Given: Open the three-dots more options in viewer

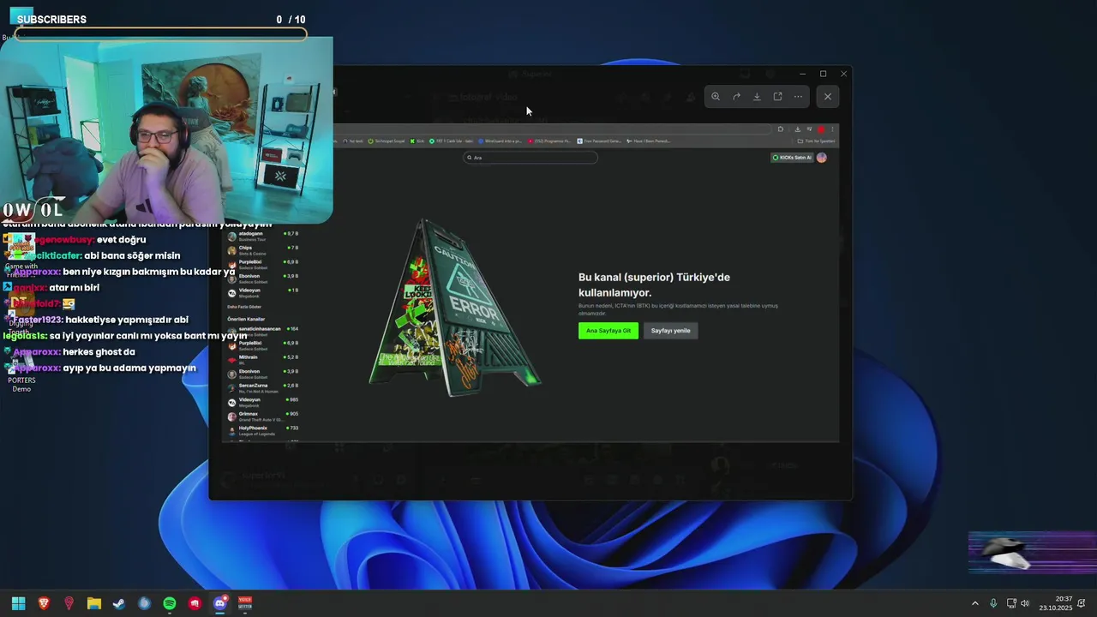Looking at the screenshot, I should point(798,97).
